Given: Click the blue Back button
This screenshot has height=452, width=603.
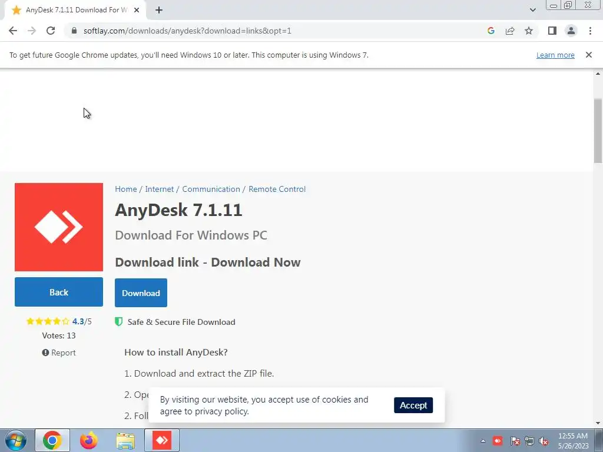Looking at the screenshot, I should pyautogui.click(x=59, y=292).
